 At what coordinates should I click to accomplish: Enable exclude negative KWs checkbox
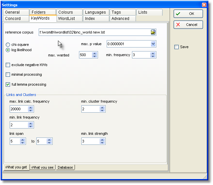8,65
